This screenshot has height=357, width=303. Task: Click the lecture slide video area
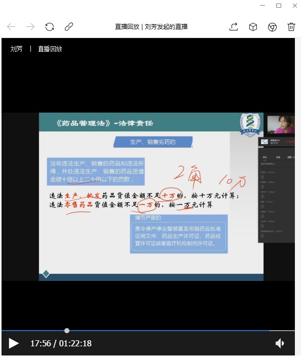coord(151,197)
